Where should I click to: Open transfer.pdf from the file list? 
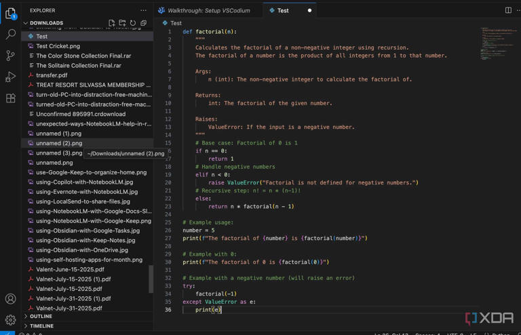(x=52, y=75)
